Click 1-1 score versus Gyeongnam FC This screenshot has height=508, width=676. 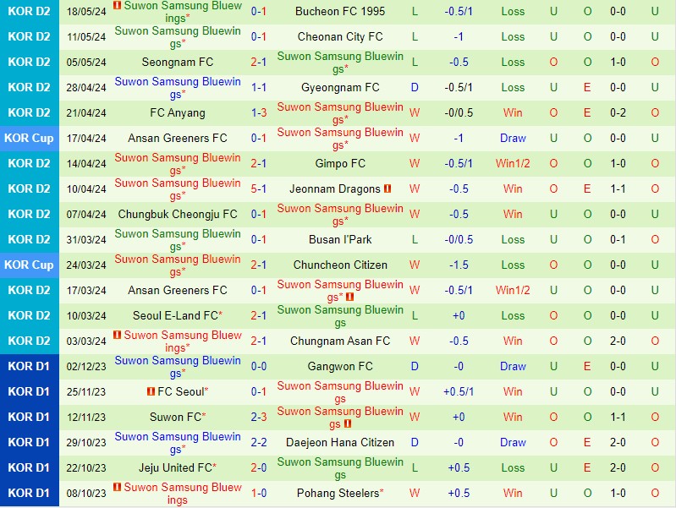coord(259,87)
